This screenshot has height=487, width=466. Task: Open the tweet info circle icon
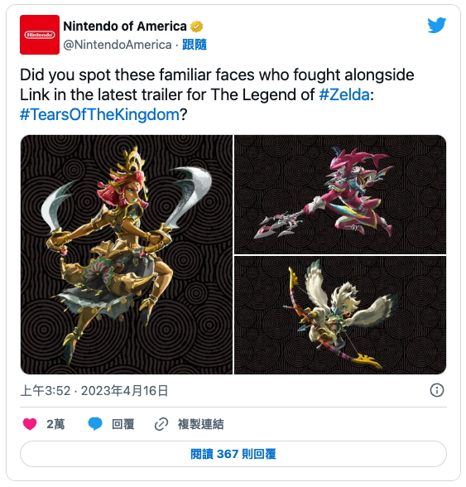(x=437, y=390)
